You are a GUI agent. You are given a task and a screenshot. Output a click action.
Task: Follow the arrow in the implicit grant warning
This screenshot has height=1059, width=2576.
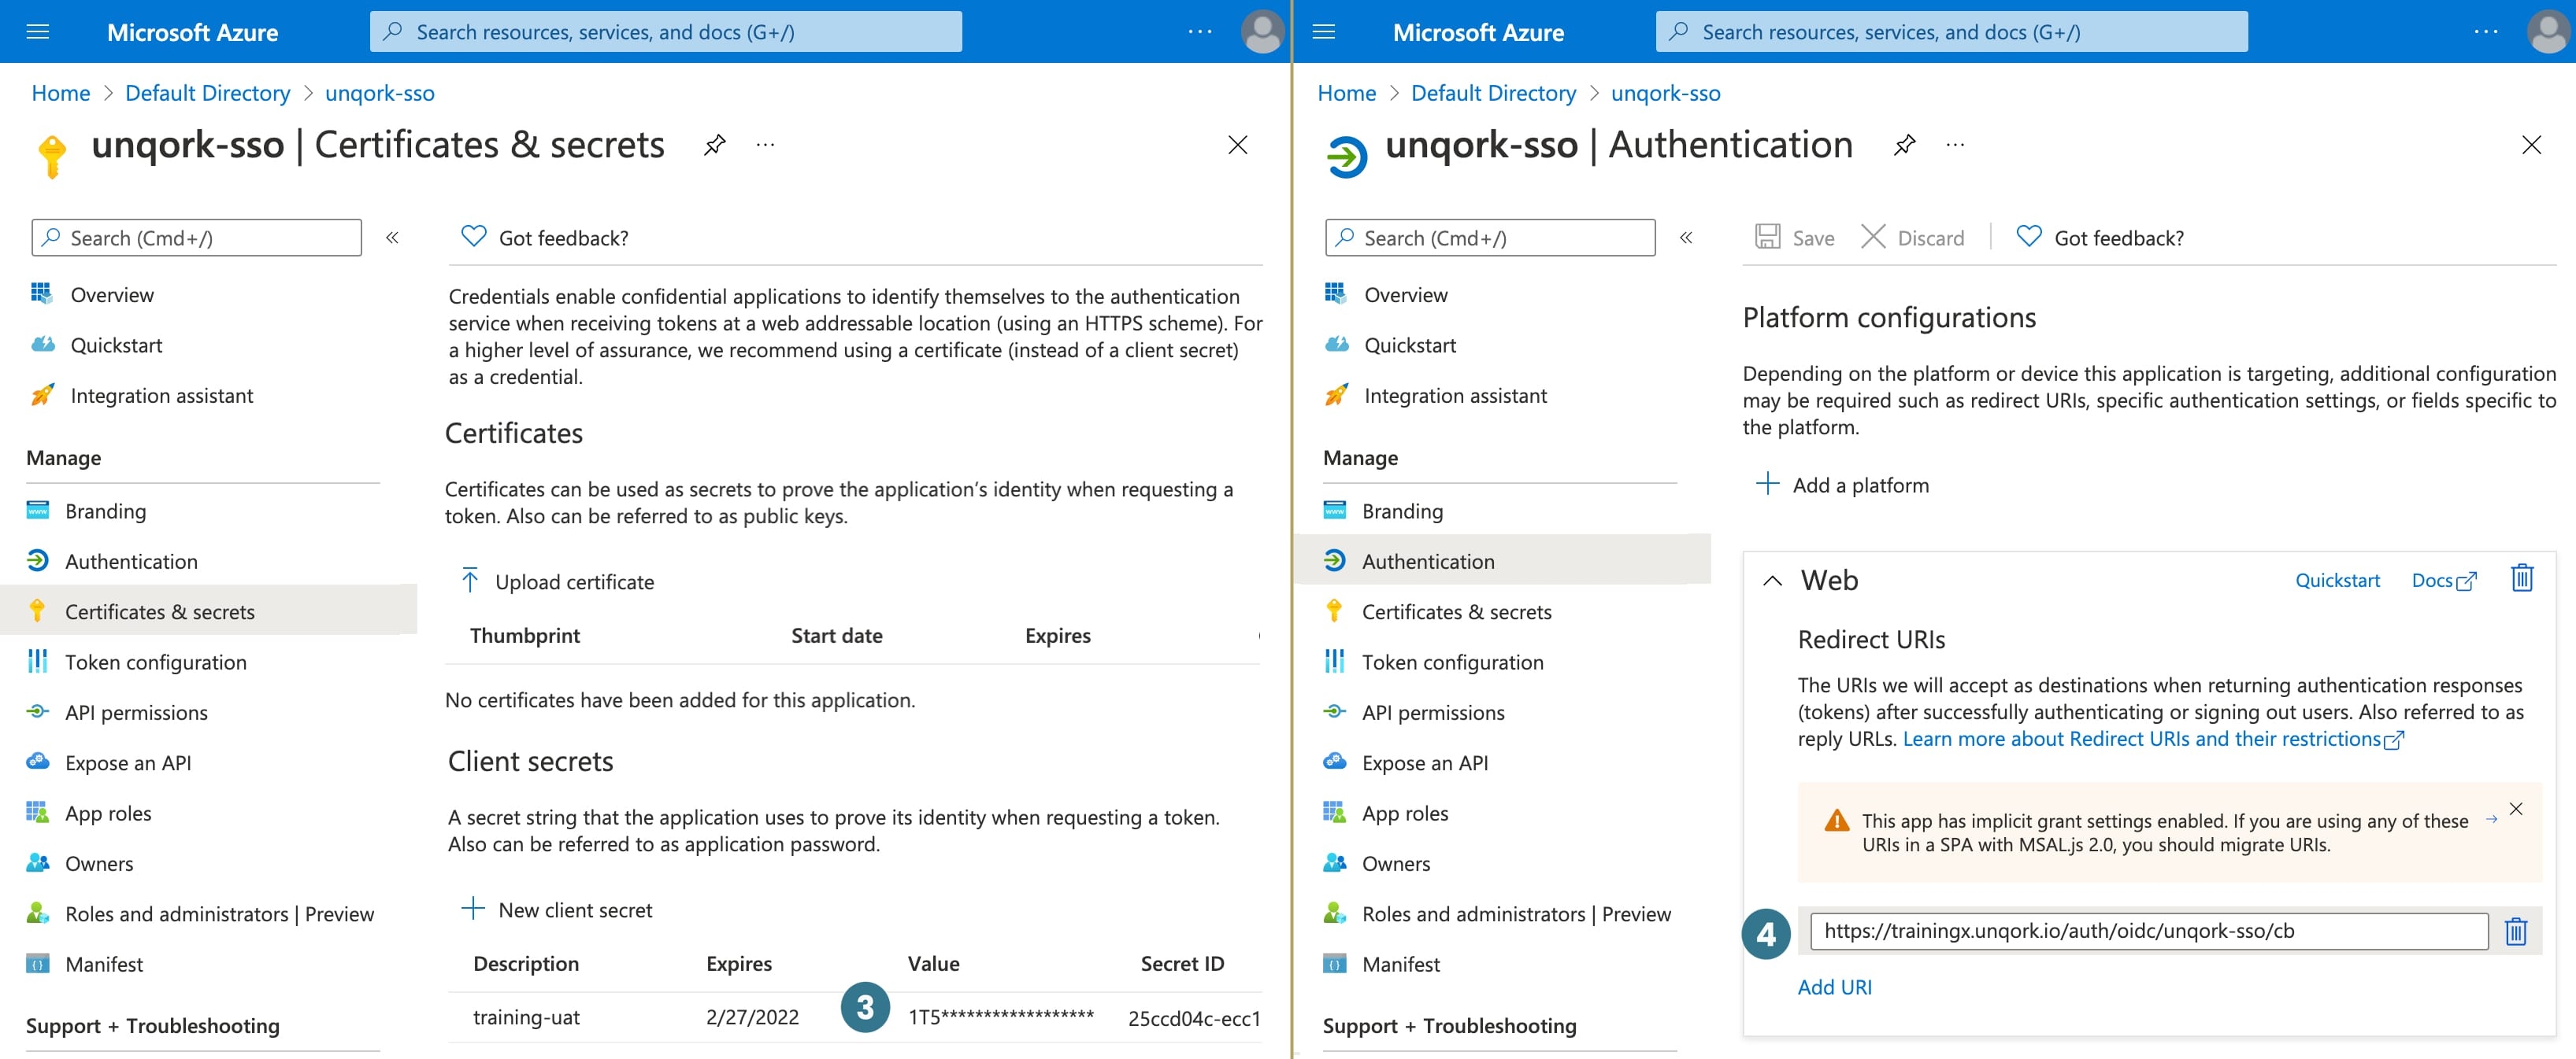coord(2492,819)
